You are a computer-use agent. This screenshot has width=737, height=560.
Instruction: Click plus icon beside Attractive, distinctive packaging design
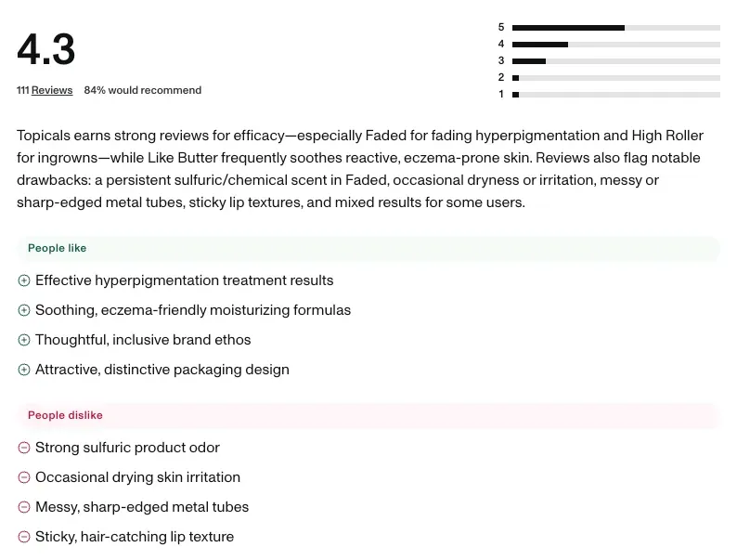point(24,370)
